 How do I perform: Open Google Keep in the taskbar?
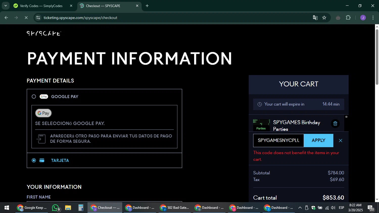[x=32, y=208]
